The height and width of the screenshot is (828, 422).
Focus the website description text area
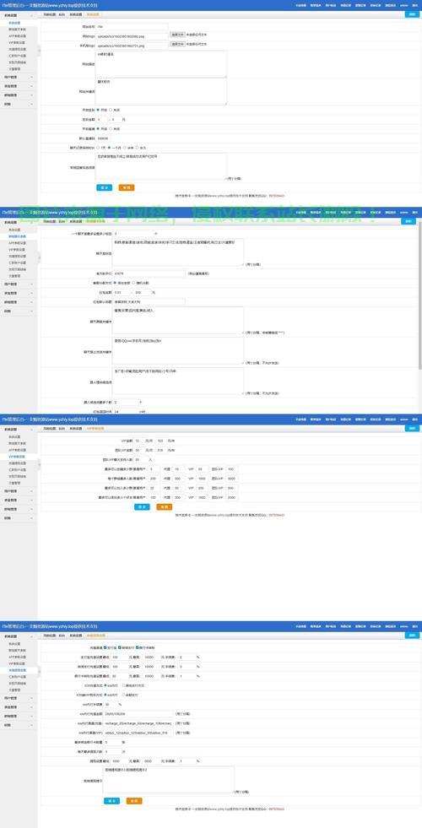tap(161, 64)
